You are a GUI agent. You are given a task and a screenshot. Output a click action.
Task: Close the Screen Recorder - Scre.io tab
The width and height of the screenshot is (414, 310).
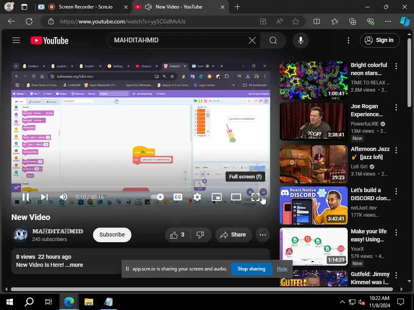click(126, 7)
